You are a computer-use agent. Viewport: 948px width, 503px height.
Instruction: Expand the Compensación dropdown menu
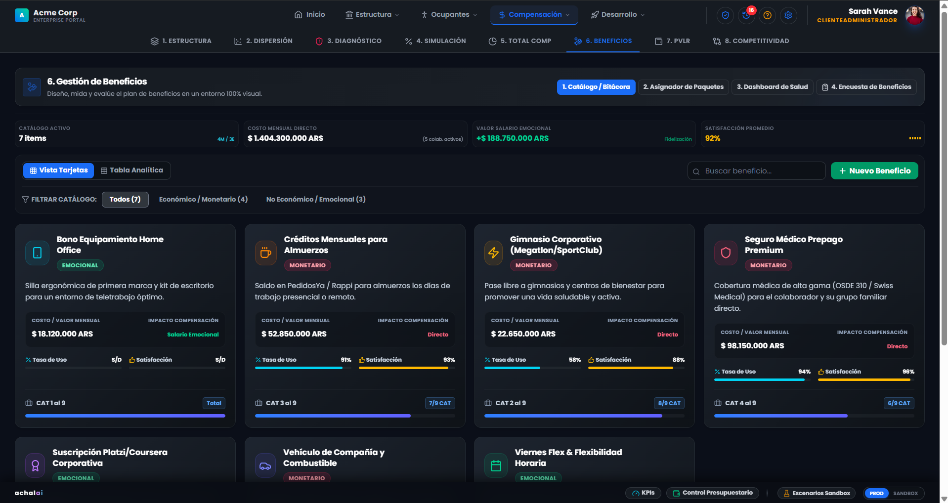[535, 15]
